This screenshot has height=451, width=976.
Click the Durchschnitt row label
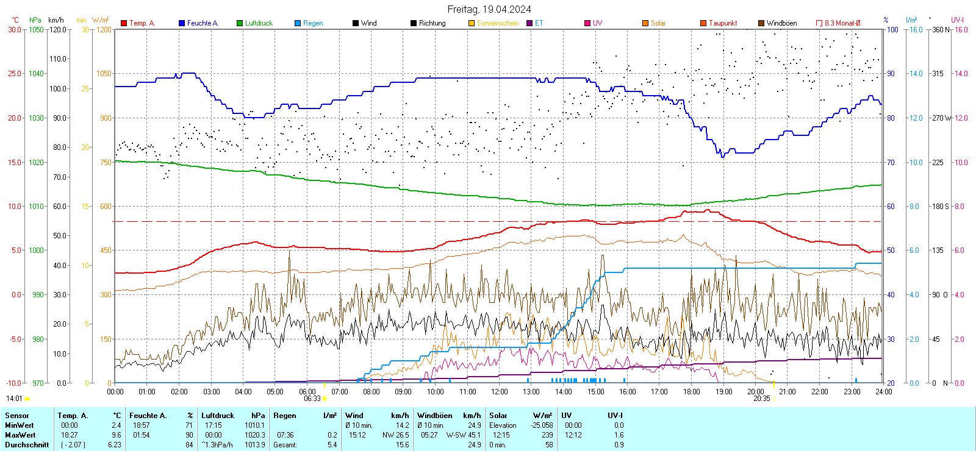(x=27, y=445)
